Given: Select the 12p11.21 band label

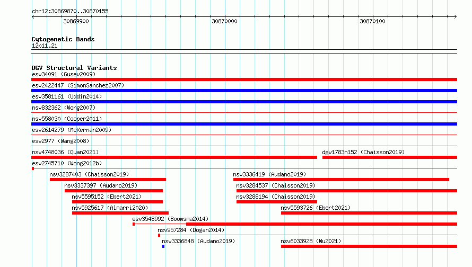Looking at the screenshot, I should (x=45, y=46).
